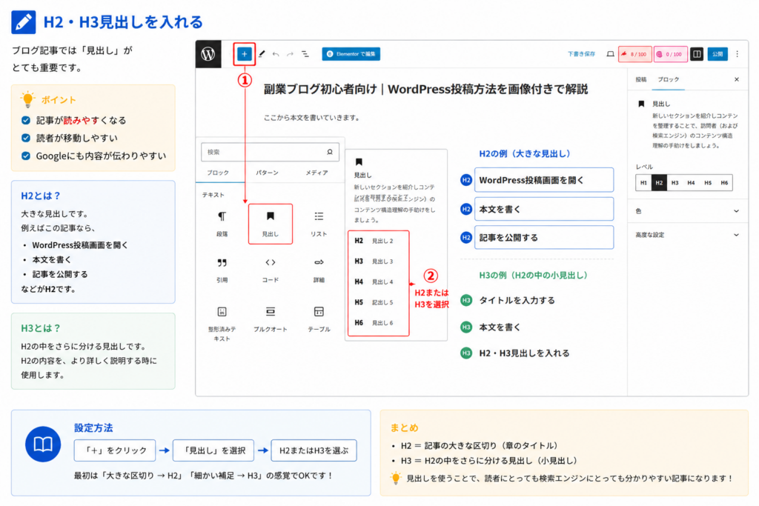Viewport: 759px width, 506px height.
Task: Select heading level H4 in sidebar
Action: pyautogui.click(x=691, y=183)
